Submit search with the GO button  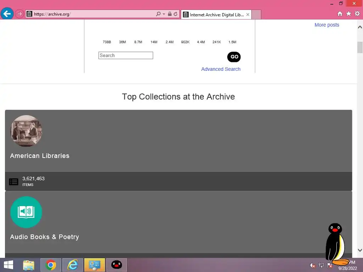pyautogui.click(x=234, y=57)
